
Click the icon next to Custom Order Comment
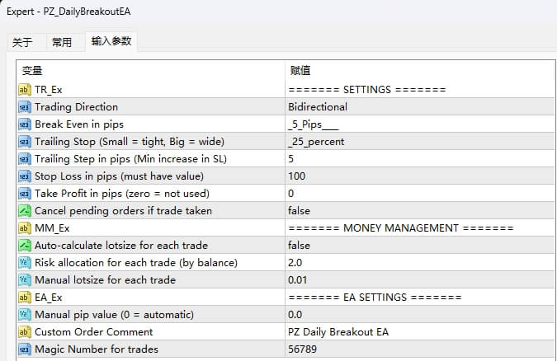click(24, 331)
